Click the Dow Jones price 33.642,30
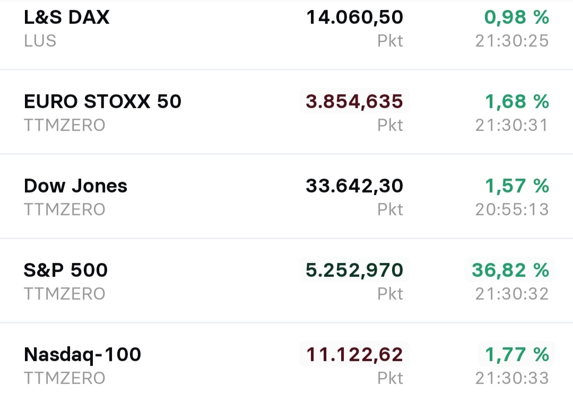The image size is (573, 401). (353, 186)
